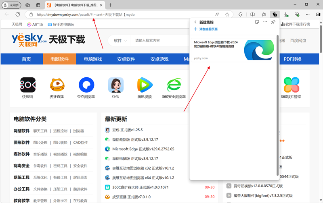The height and width of the screenshot is (203, 323).
Task: Open the 天极网 top link
Action: point(17,25)
